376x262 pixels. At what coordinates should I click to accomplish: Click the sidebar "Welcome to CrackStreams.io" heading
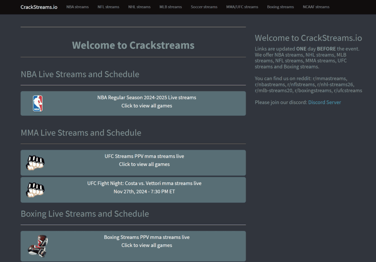(x=308, y=38)
